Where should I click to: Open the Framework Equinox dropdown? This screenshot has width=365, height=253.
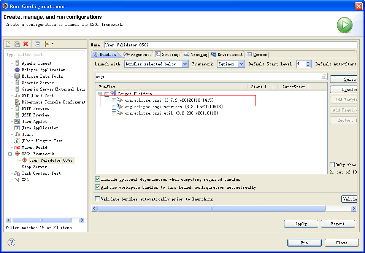click(x=241, y=64)
